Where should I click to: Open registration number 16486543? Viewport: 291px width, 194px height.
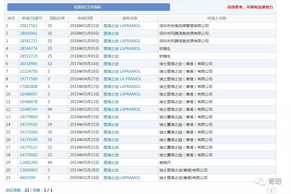(x=28, y=109)
